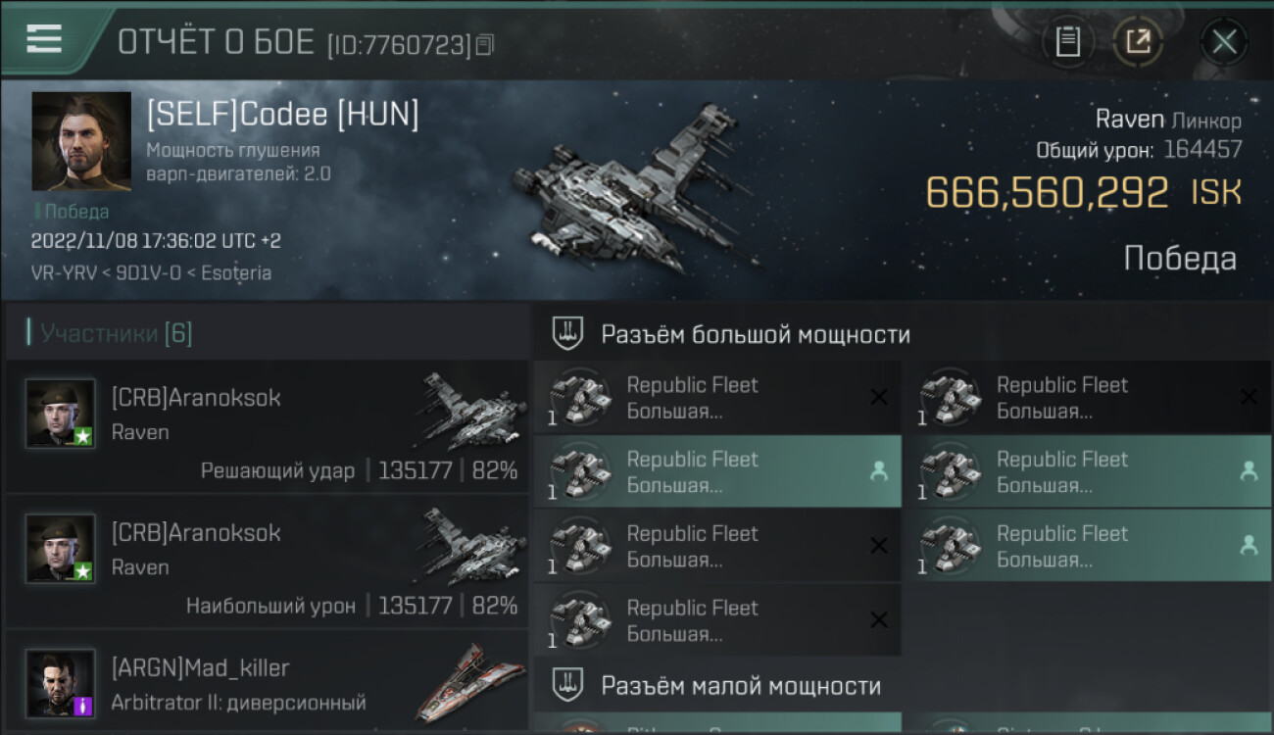Open the clipboard report icon
Image resolution: width=1274 pixels, height=735 pixels.
[1068, 42]
